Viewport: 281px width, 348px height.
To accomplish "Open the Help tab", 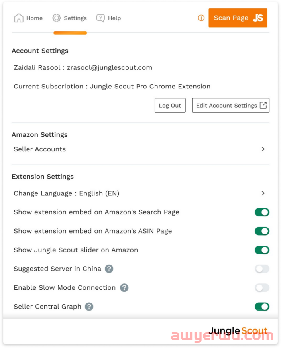I will click(109, 18).
